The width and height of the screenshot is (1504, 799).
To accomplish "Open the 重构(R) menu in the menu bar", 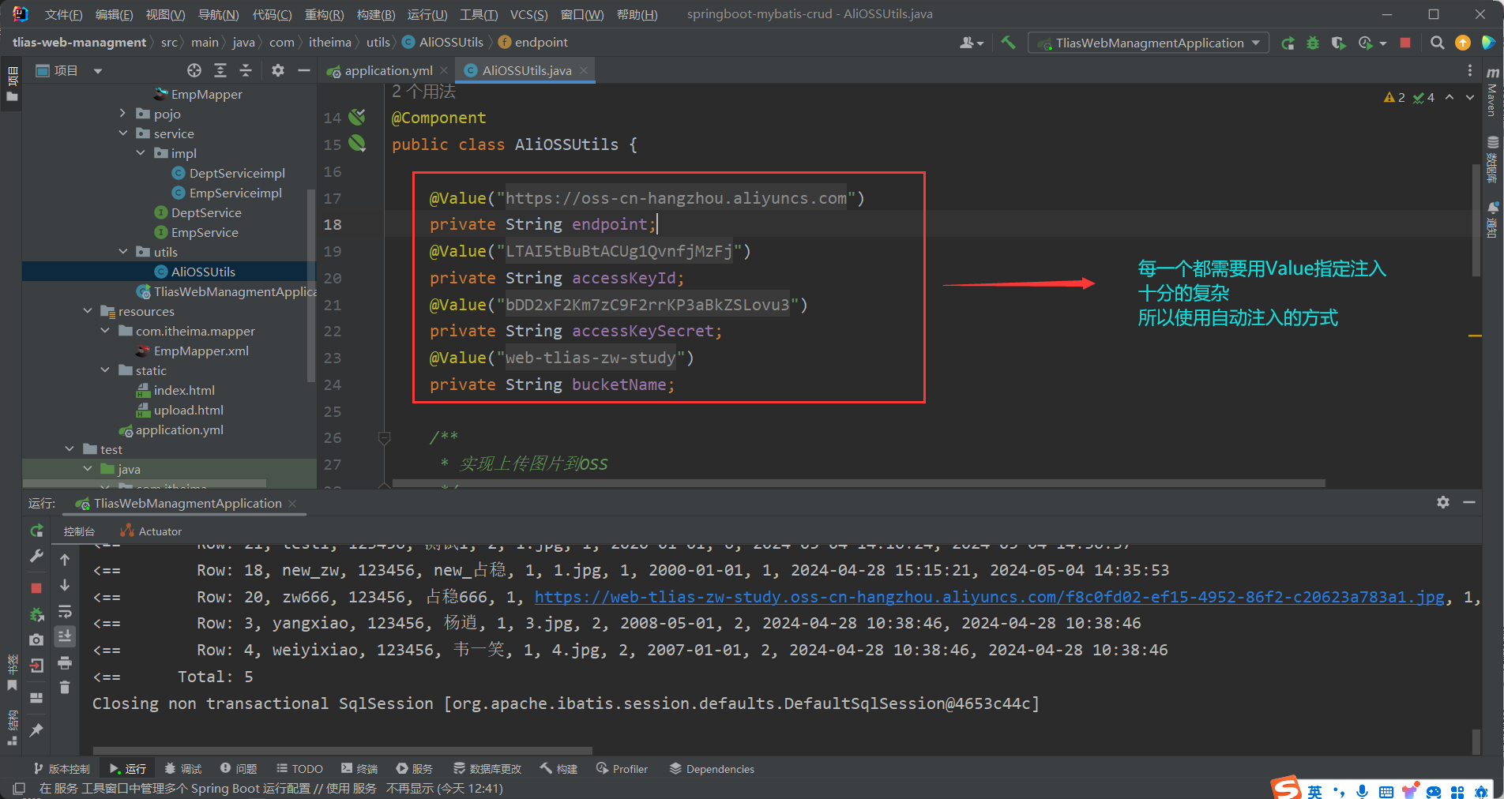I will [x=324, y=14].
